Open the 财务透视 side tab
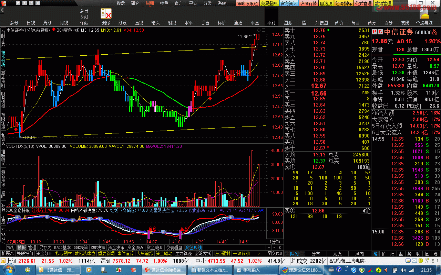This screenshot has width=441, height=275. click(x=3, y=100)
